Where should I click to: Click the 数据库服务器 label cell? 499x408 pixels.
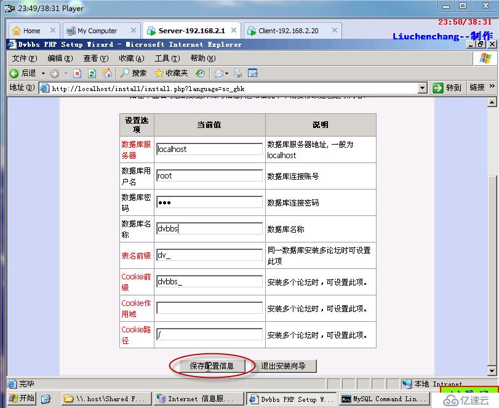tap(137, 150)
